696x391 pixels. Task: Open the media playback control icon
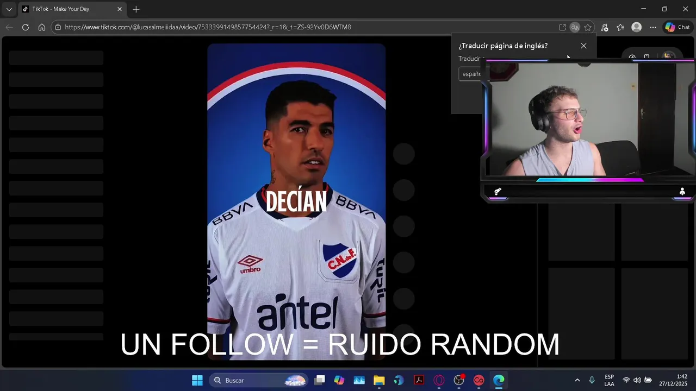point(605,27)
